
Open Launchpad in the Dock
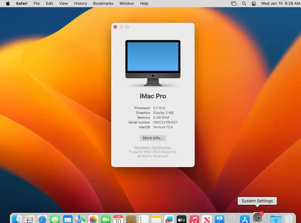(x=30, y=219)
